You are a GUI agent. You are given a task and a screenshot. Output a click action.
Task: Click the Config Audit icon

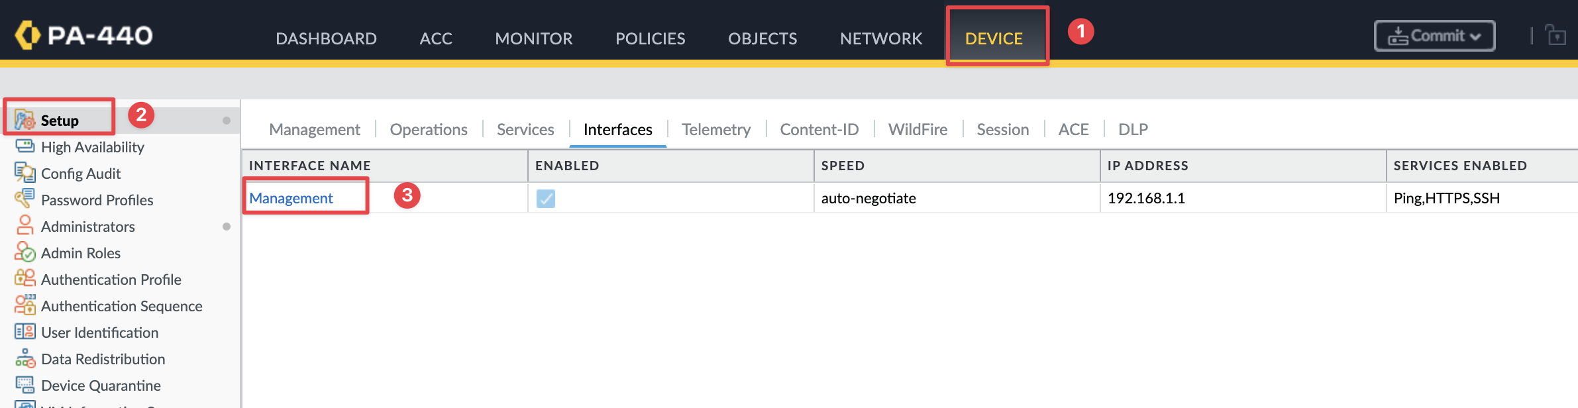(25, 173)
